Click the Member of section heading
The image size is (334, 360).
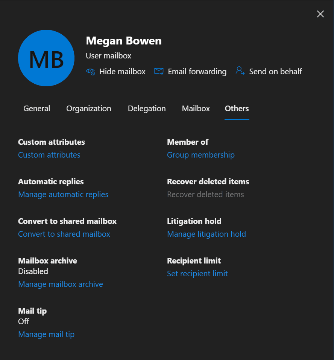pyautogui.click(x=188, y=142)
